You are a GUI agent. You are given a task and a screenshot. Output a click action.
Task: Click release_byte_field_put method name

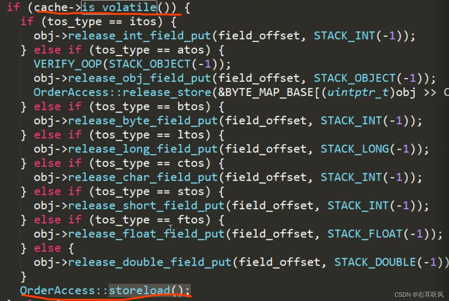(143, 121)
